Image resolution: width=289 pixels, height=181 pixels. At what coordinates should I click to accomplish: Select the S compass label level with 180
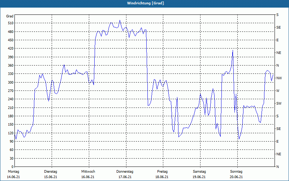tap(278, 116)
